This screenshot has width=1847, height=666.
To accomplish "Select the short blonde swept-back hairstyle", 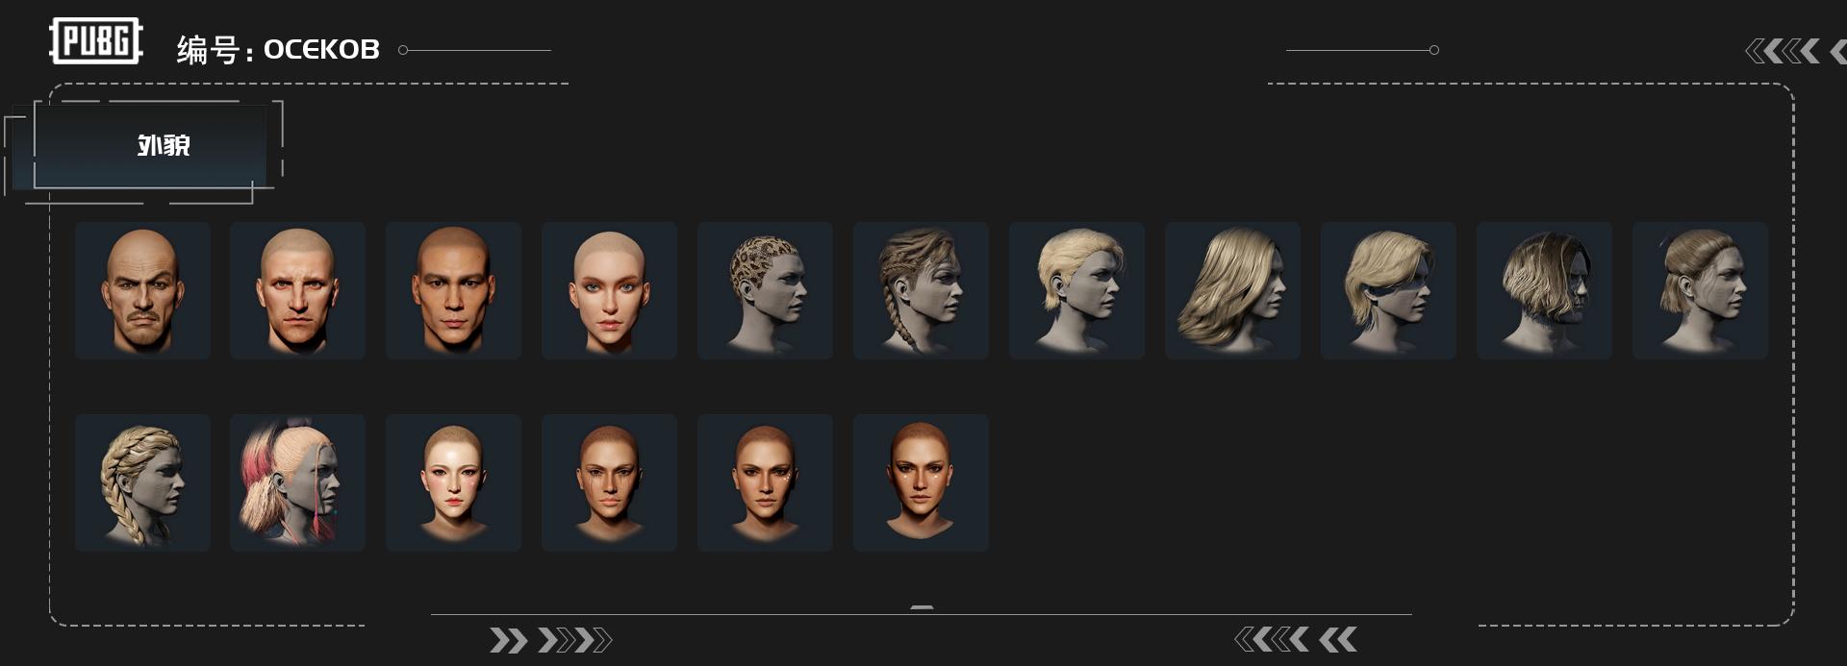I will tap(1076, 290).
